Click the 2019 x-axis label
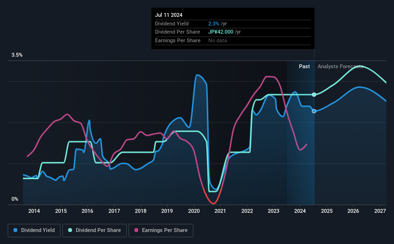The width and height of the screenshot is (394, 244). [167, 211]
